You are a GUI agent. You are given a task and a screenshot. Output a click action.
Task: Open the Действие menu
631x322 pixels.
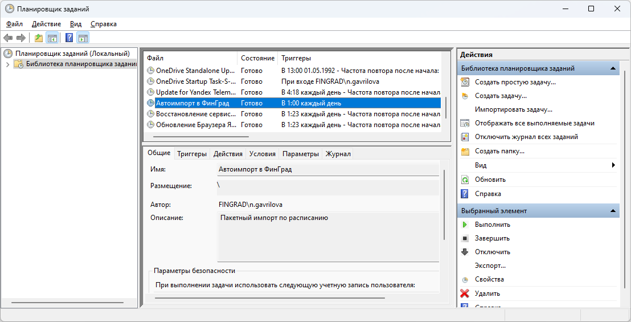tap(46, 24)
